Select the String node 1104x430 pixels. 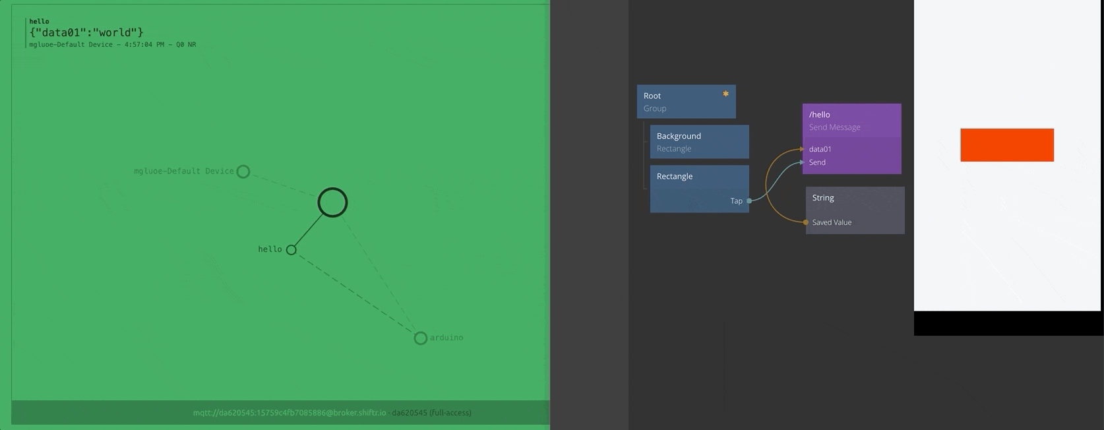coord(855,210)
